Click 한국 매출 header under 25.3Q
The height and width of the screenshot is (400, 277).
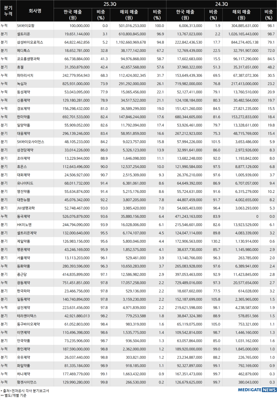pyautogui.click(x=73, y=15)
